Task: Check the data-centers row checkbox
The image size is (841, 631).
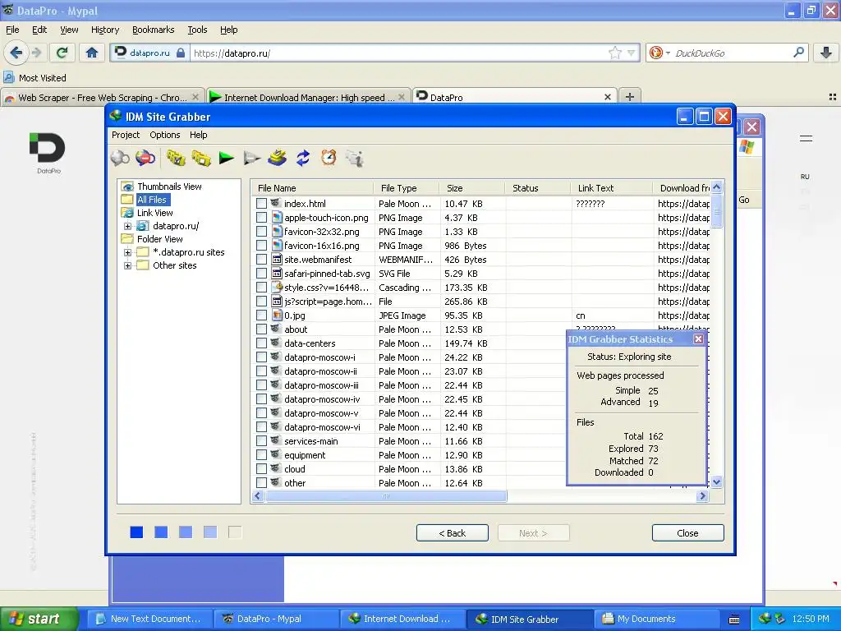Action: pos(261,343)
